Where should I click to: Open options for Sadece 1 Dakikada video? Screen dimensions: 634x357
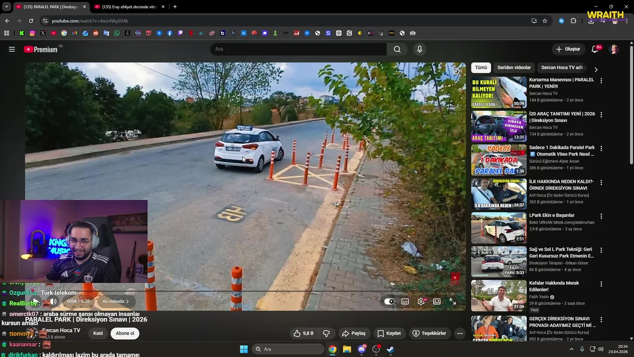tap(601, 148)
